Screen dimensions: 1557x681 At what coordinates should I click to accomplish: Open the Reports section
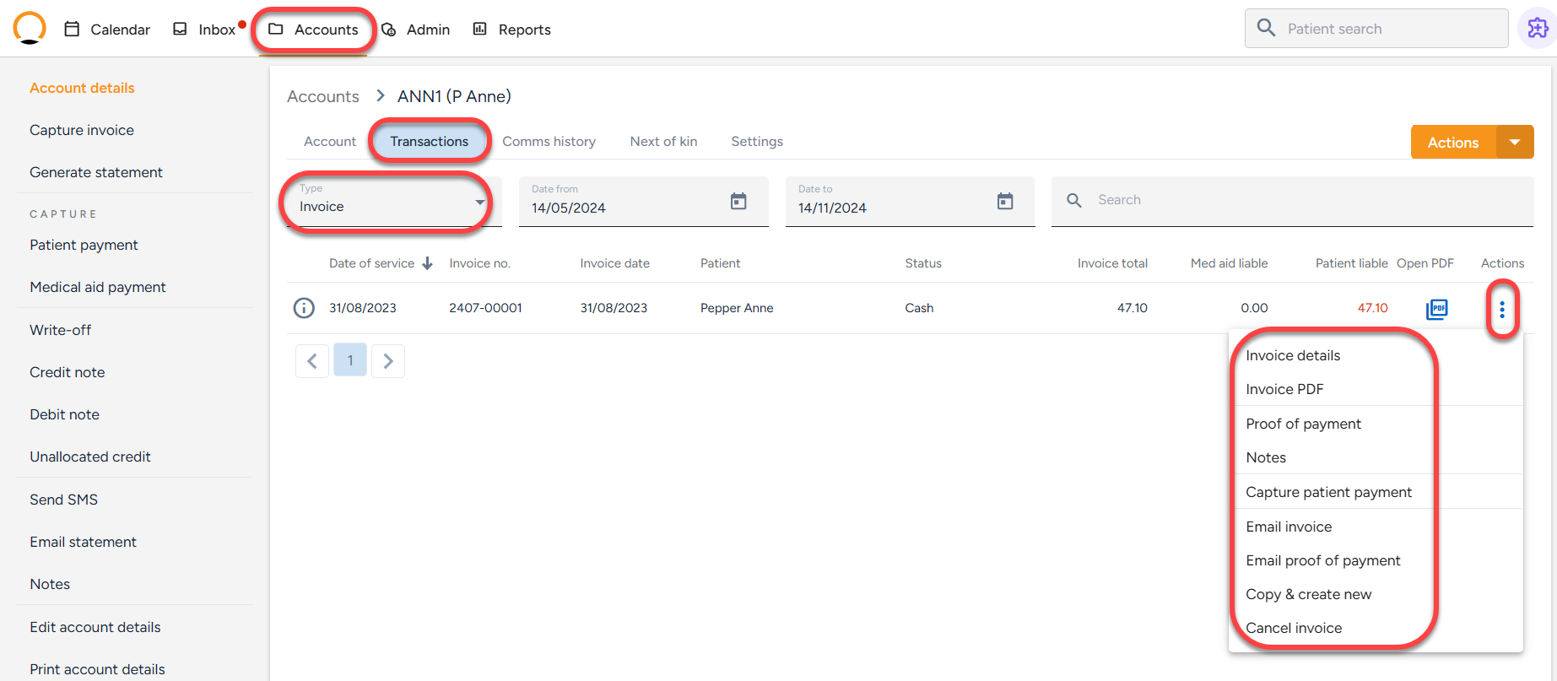point(511,30)
